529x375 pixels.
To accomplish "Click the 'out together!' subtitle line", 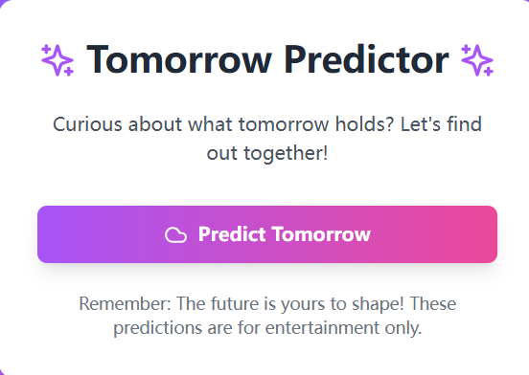I will click(267, 153).
